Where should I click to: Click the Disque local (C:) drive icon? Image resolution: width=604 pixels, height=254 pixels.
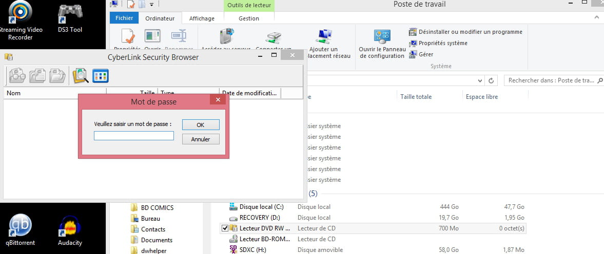(x=233, y=207)
